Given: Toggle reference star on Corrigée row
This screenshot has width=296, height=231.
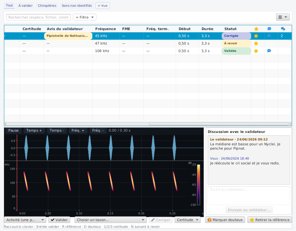Looking at the screenshot, I should [256, 36].
